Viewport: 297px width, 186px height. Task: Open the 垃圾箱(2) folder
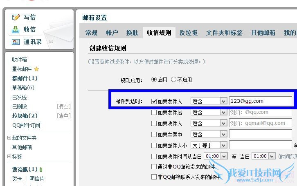pyautogui.click(x=25, y=116)
